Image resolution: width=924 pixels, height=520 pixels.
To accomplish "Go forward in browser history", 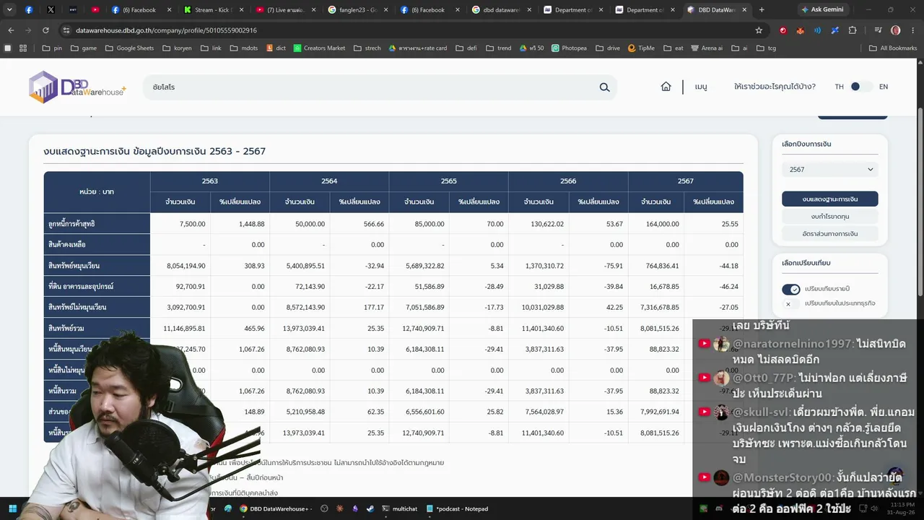I will [28, 30].
